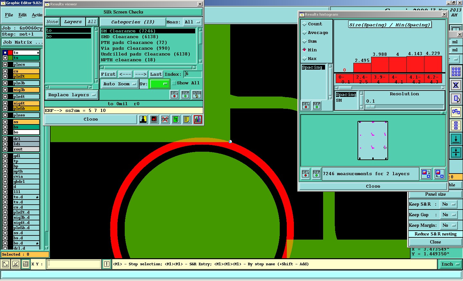The height and width of the screenshot is (281, 463).
Task: Close the Results viewer with Close button
Action: click(91, 119)
